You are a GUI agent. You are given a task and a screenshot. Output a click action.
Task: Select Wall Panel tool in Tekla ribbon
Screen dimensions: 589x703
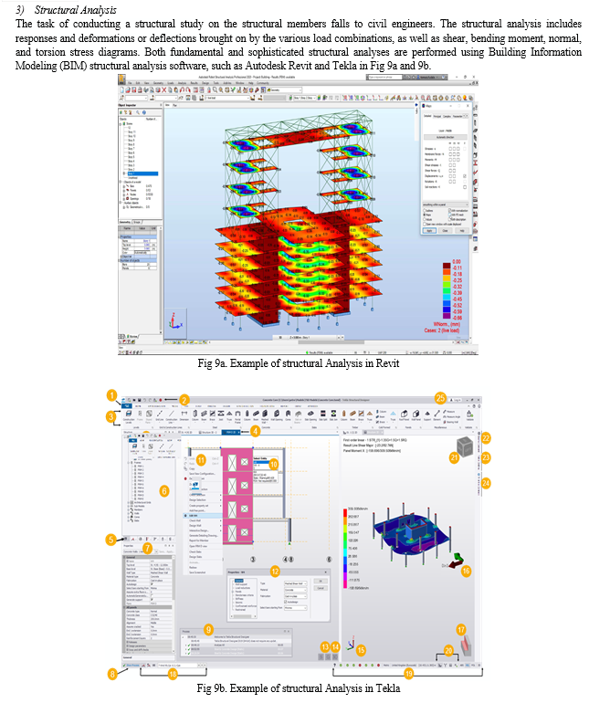(x=415, y=416)
